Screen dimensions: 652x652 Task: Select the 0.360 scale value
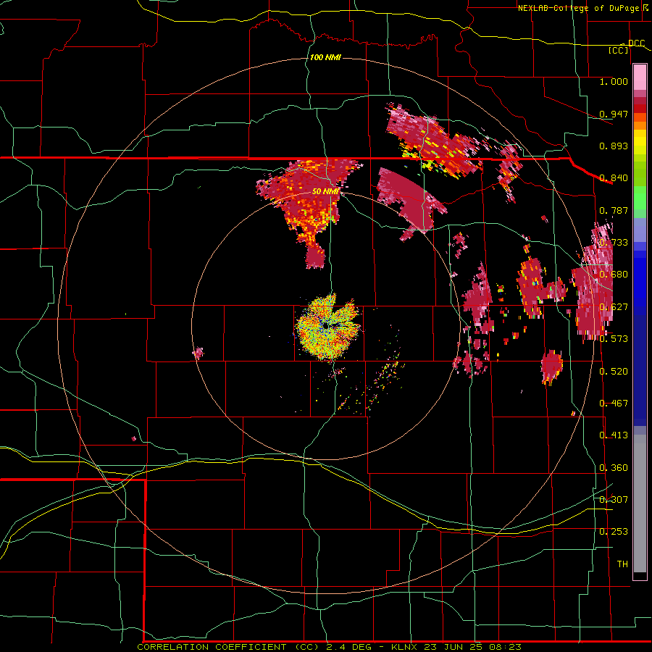614,468
